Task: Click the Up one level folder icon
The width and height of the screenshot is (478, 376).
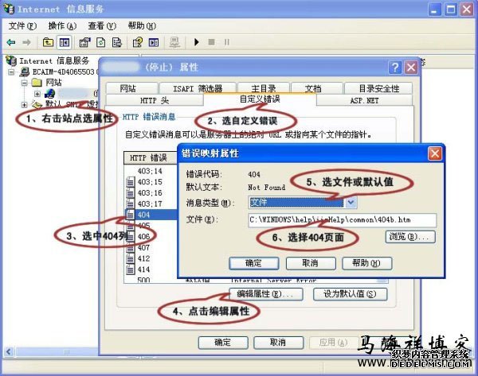Action: click(49, 41)
